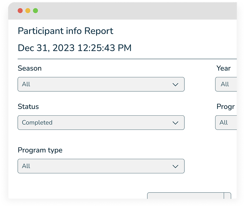Click the truncated Progr field label
This screenshot has width=245, height=207.
(225, 107)
